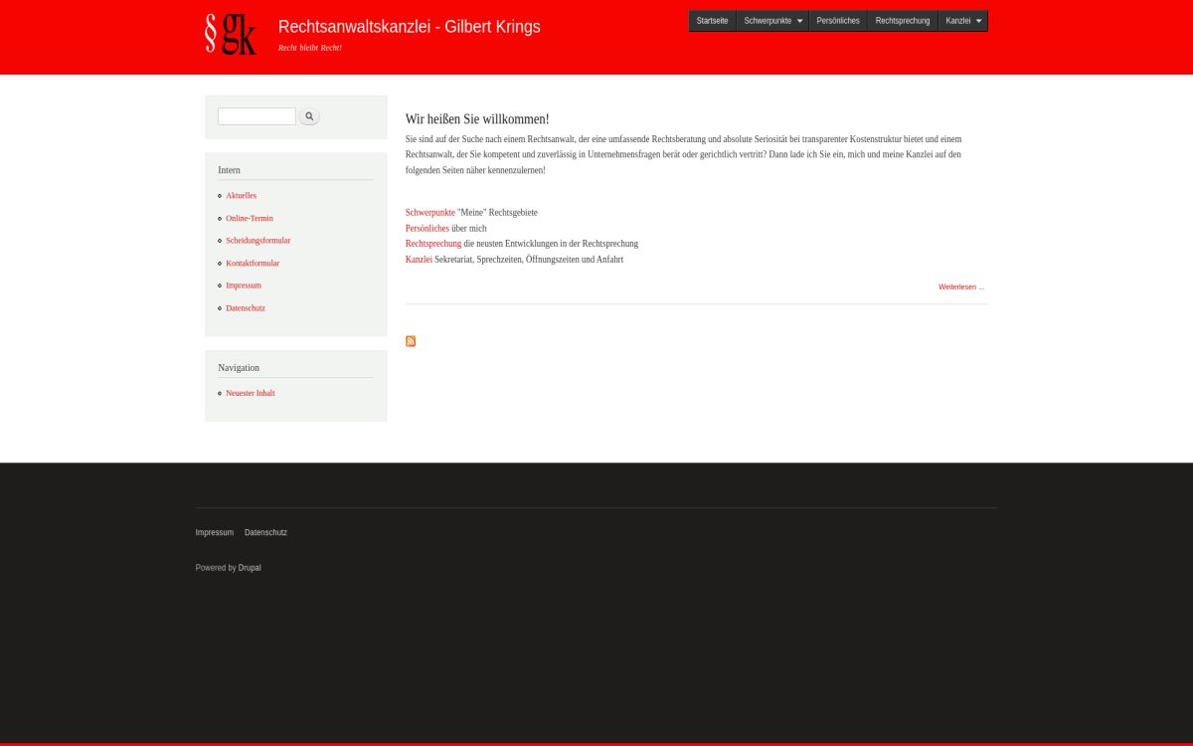Image resolution: width=1193 pixels, height=746 pixels.
Task: Click the Weiterlesen read-more link
Action: click(x=960, y=286)
